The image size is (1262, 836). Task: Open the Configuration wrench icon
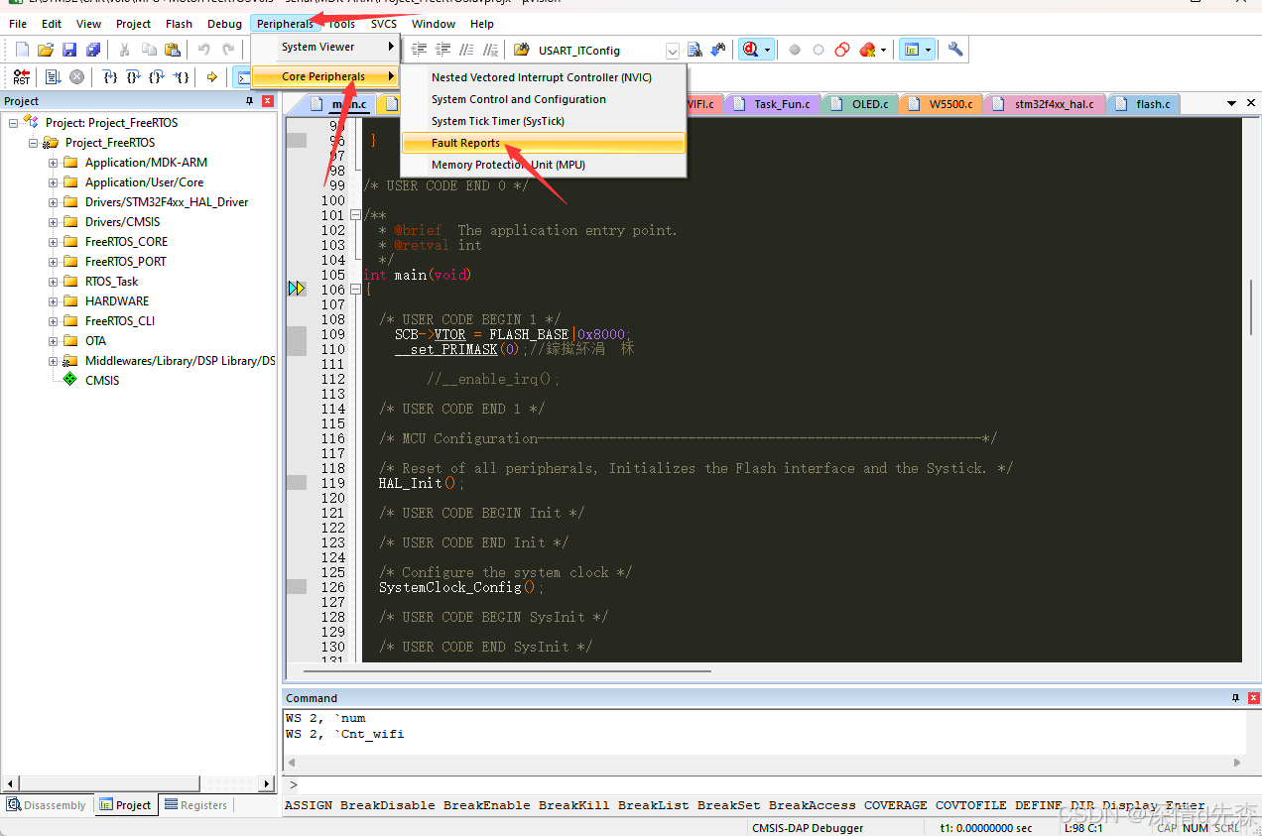coord(955,50)
